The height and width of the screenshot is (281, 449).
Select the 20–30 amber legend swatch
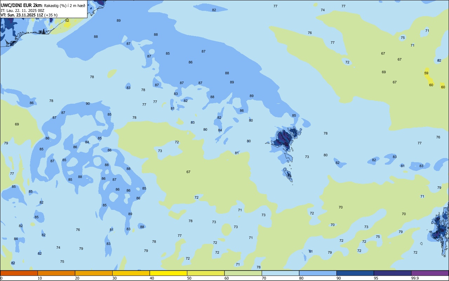tap(94, 273)
